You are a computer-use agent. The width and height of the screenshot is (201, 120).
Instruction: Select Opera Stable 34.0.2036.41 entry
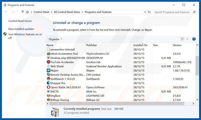point(66,87)
